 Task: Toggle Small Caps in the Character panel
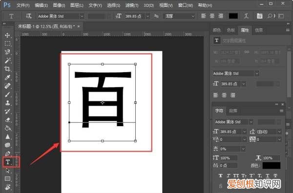244,175
